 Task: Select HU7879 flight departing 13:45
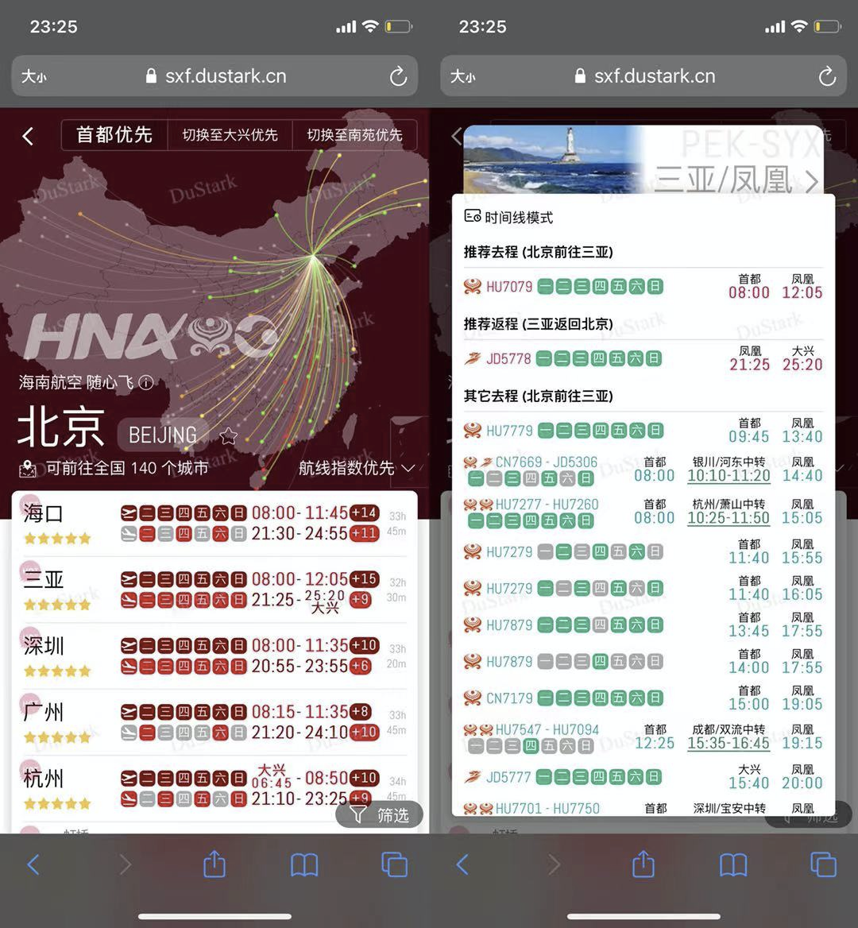click(643, 625)
